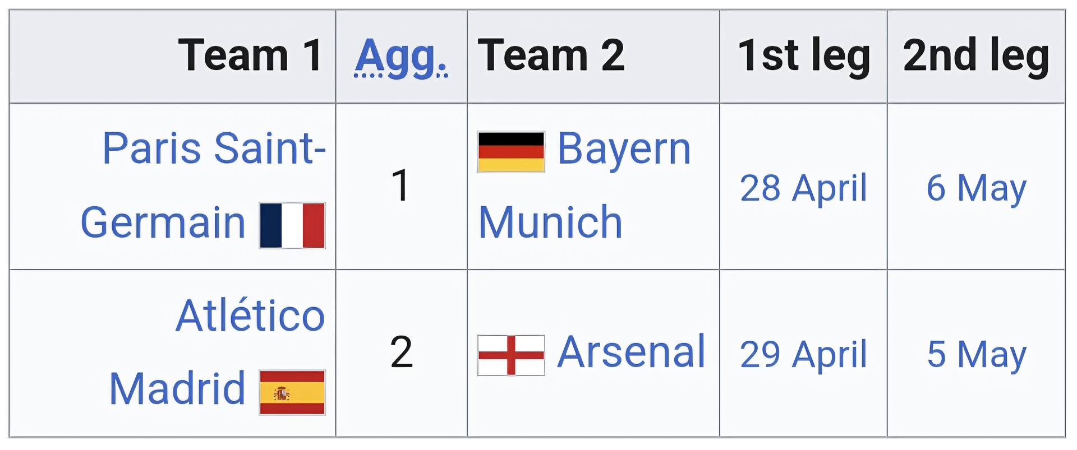Follow the Atlético Madrid link
This screenshot has width=1077, height=450.
pyautogui.click(x=250, y=316)
